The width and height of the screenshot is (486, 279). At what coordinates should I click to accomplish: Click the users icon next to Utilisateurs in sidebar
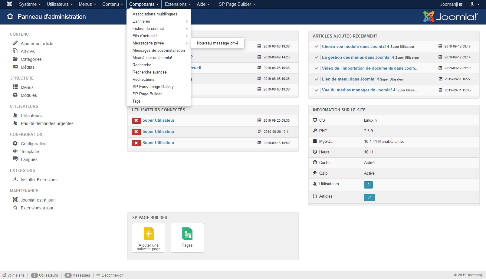pos(15,115)
